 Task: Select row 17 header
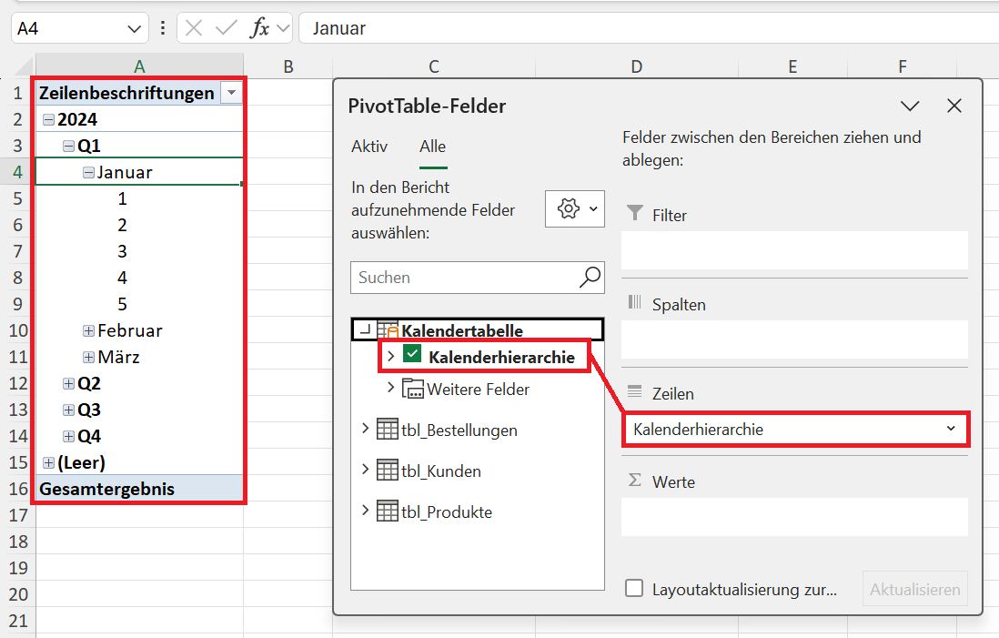coord(18,516)
